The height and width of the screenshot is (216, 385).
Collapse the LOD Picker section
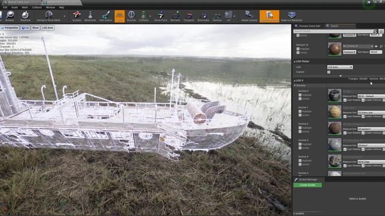pyautogui.click(x=295, y=61)
